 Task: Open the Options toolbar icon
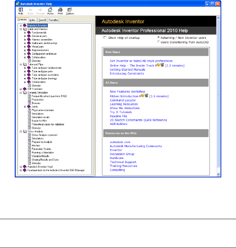coord(70,10)
